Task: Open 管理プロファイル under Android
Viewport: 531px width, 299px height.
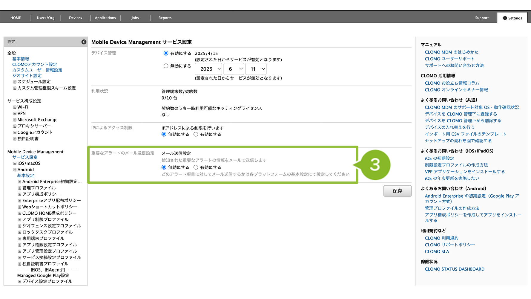Action: point(39,188)
